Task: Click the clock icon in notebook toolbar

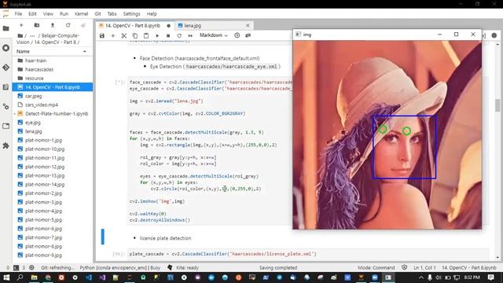Action: [237, 35]
